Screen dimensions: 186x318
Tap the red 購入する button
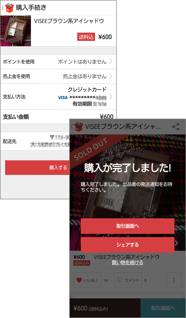point(37,168)
